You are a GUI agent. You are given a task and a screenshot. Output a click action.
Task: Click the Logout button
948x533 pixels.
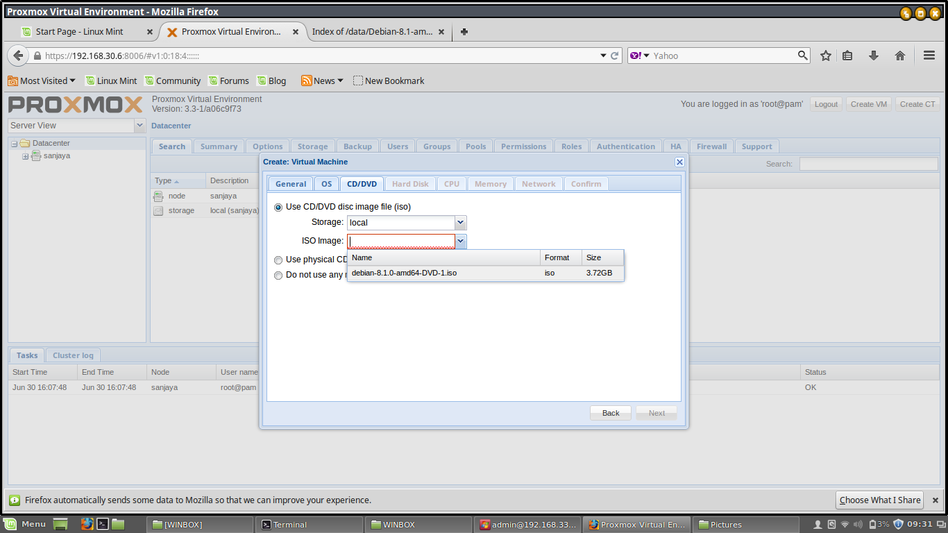(x=826, y=104)
